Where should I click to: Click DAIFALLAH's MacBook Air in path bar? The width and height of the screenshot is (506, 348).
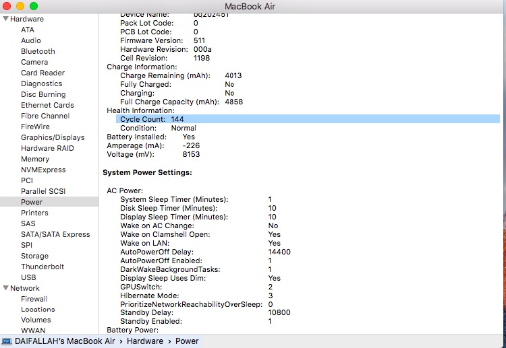(x=63, y=341)
